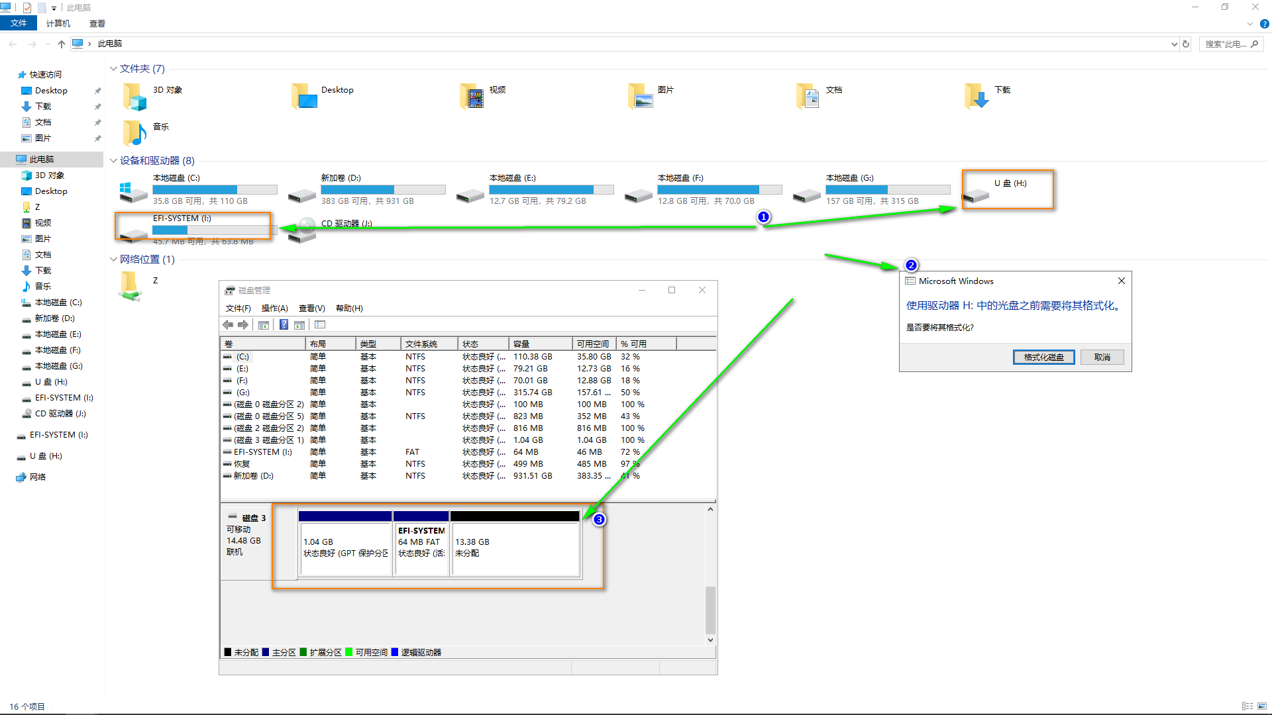Click the C: drive capacity bar

click(215, 189)
